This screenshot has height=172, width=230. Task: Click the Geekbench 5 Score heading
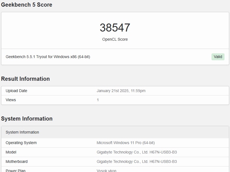[x=27, y=5]
